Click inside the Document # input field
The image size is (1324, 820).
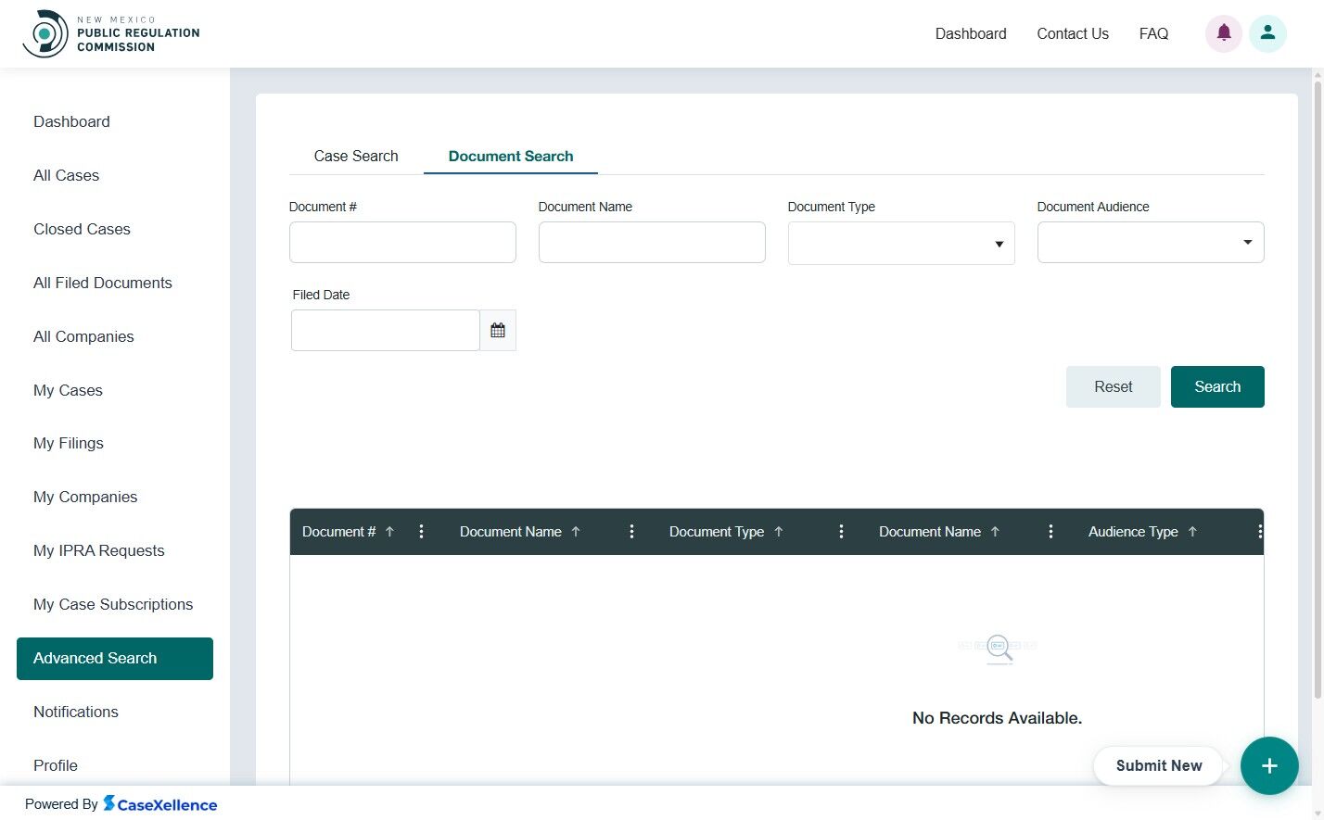402,242
